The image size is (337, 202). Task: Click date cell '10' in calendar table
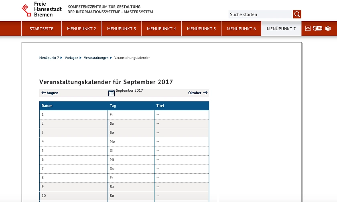click(x=73, y=196)
